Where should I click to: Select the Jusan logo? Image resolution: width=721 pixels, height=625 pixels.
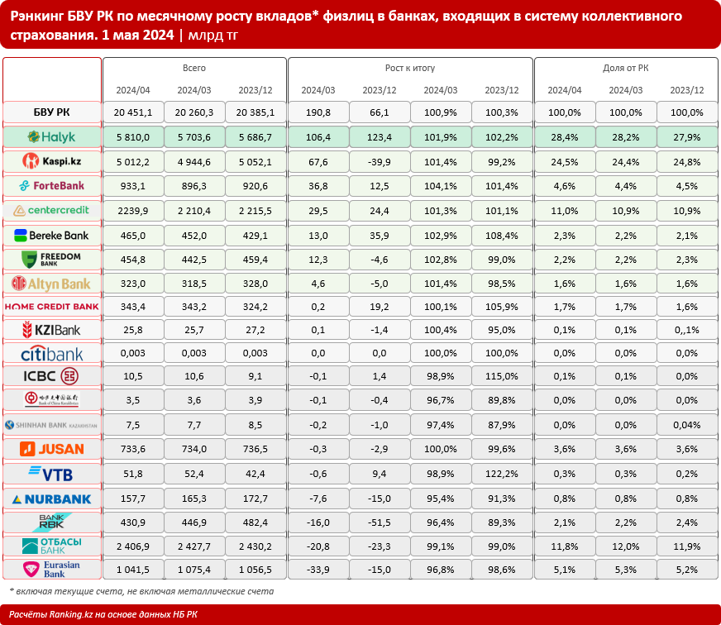tap(51, 449)
